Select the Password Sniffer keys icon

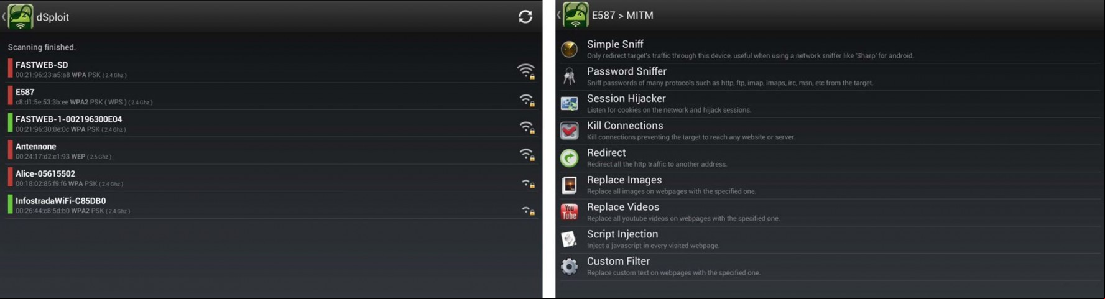569,76
